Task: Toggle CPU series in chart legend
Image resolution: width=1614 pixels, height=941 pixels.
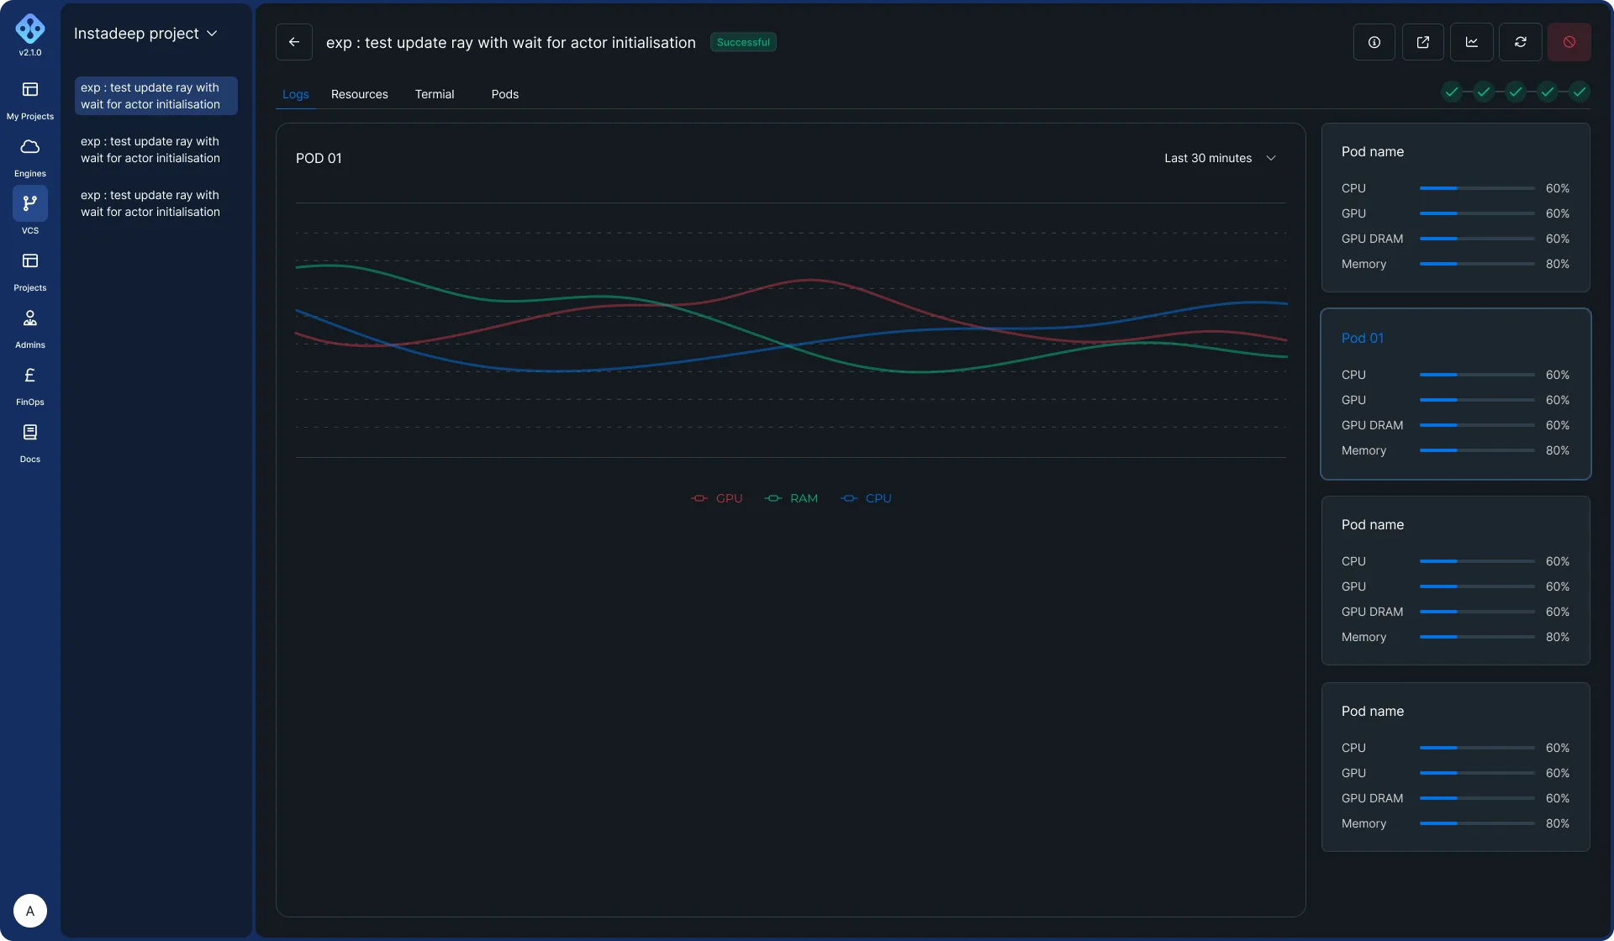Action: coord(866,498)
